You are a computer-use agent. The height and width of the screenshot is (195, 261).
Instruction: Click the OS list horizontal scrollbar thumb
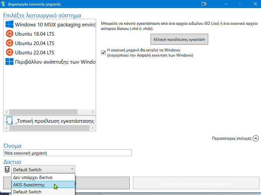coord(43,112)
